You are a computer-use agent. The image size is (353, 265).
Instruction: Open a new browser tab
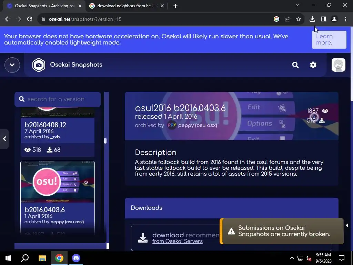175,6
